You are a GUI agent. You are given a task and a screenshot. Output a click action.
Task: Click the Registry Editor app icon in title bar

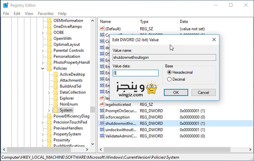click(5, 5)
